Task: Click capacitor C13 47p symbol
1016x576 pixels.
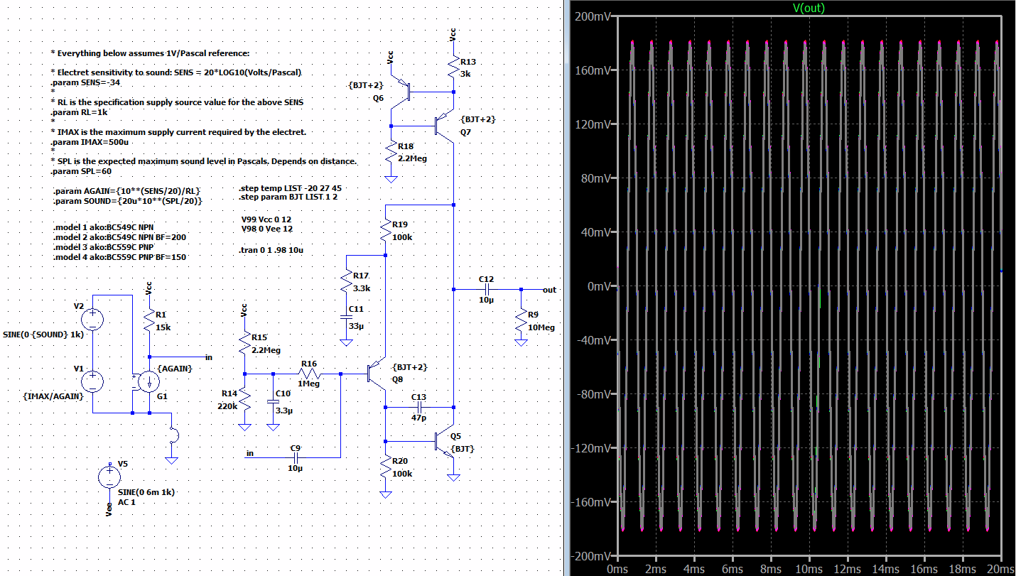Action: coord(419,407)
